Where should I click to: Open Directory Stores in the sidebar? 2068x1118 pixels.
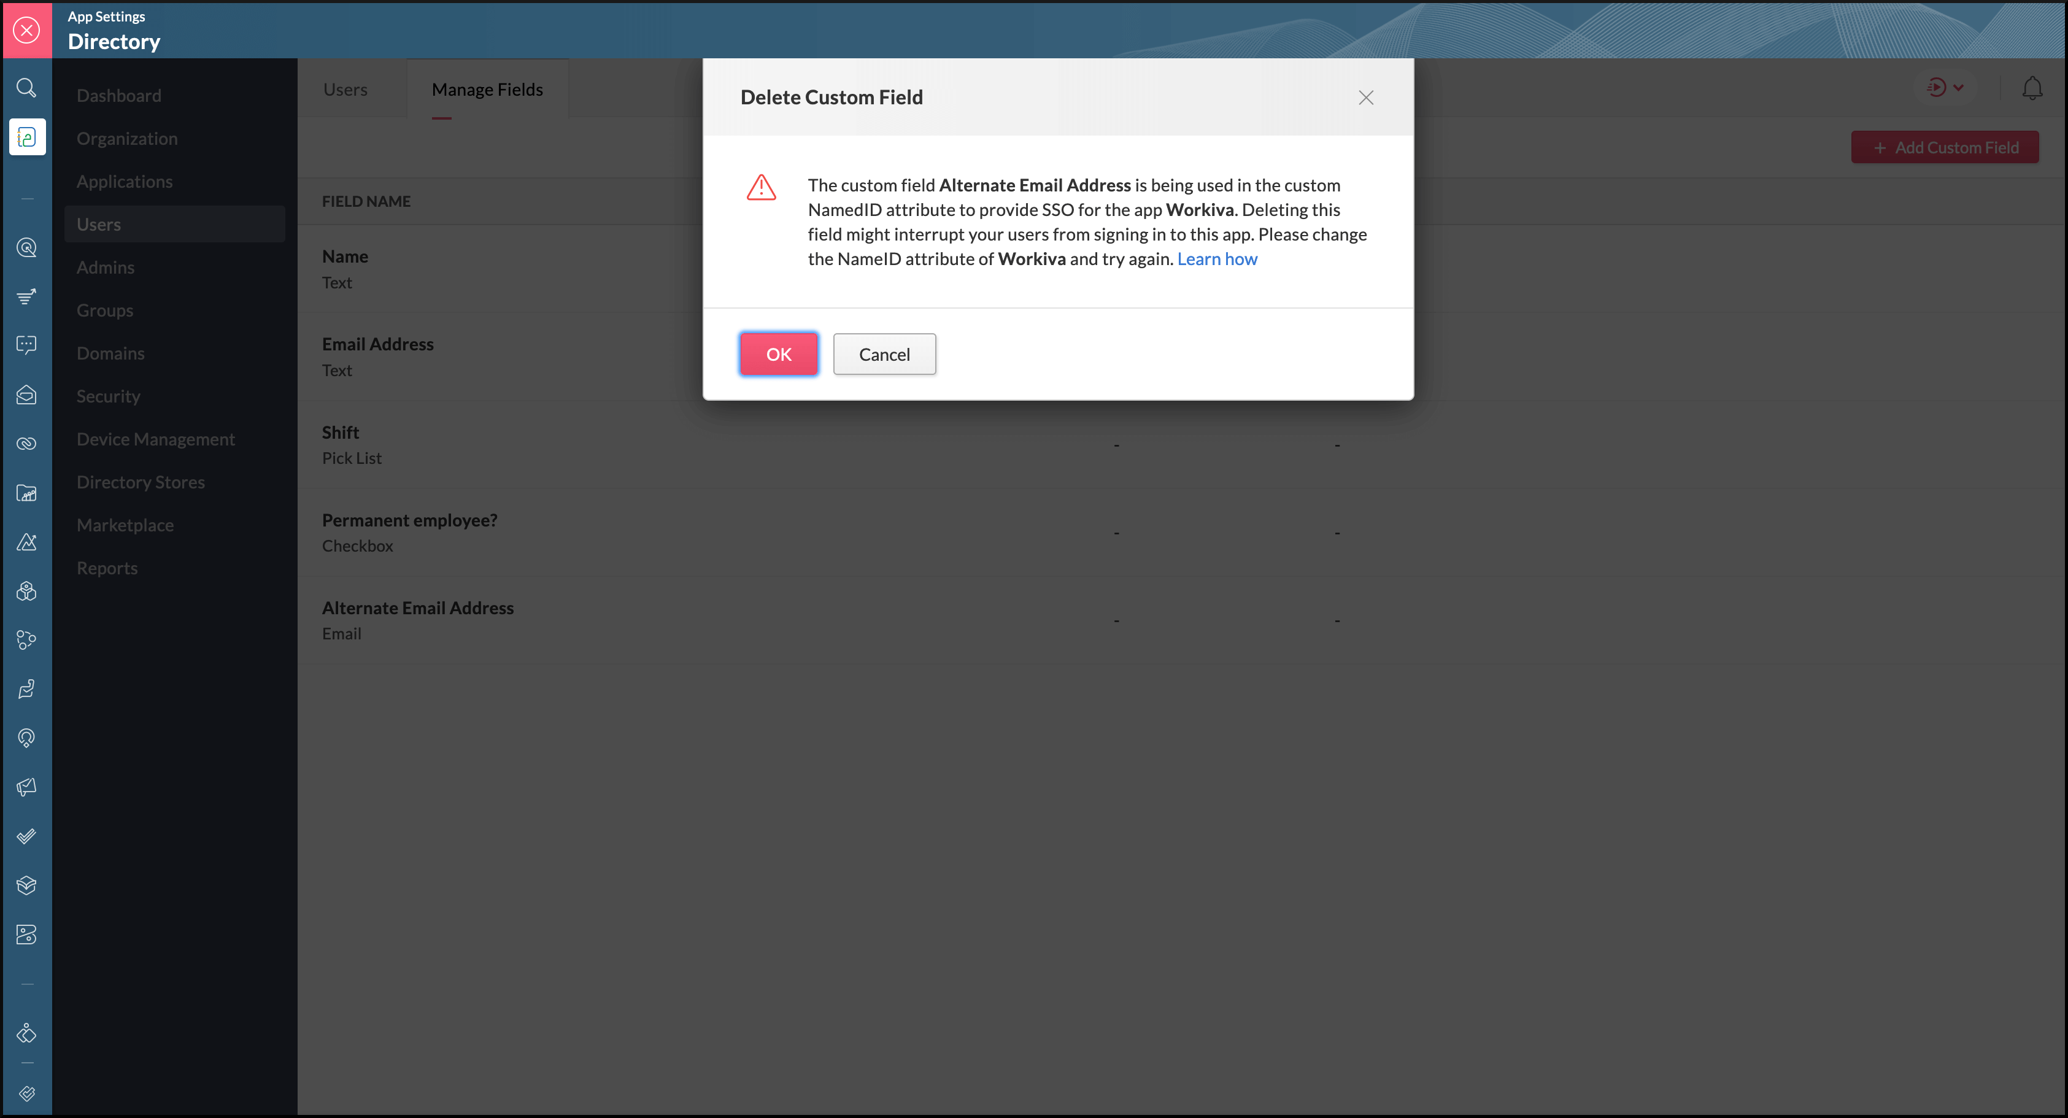pos(141,482)
